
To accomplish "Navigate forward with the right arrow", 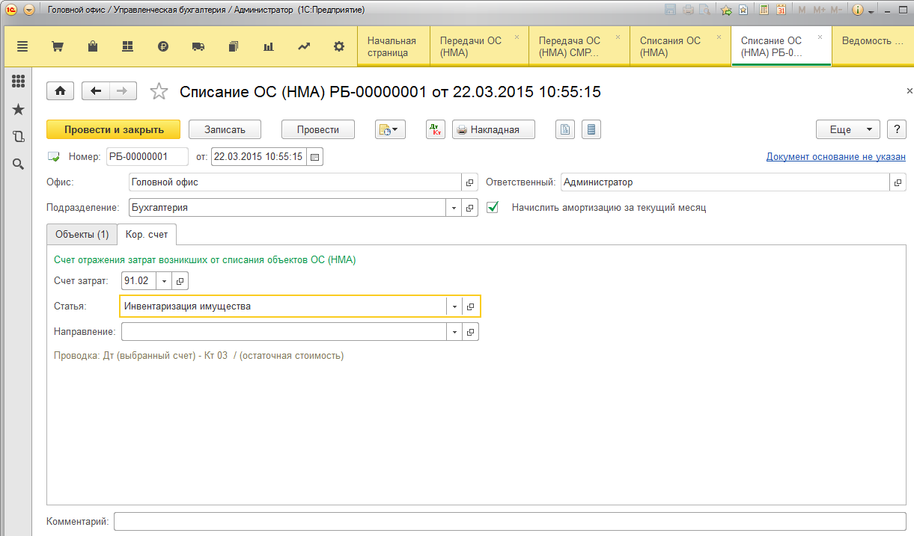I will (x=123, y=91).
